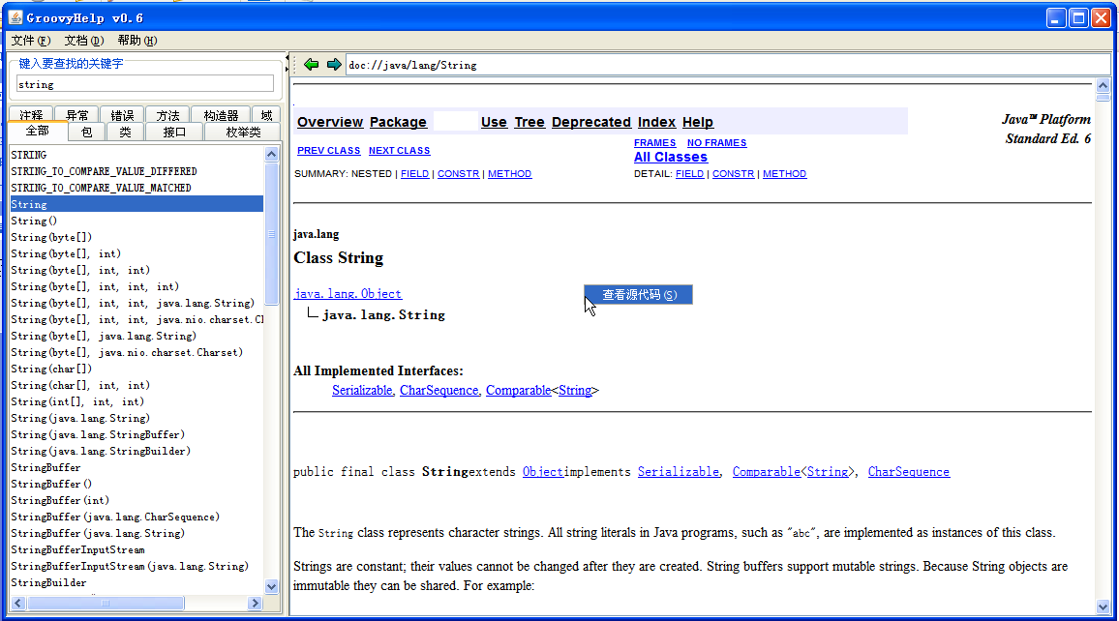Screen dimensions: 1119x621
Task: Switch to the 注释 tab
Action: click(31, 115)
